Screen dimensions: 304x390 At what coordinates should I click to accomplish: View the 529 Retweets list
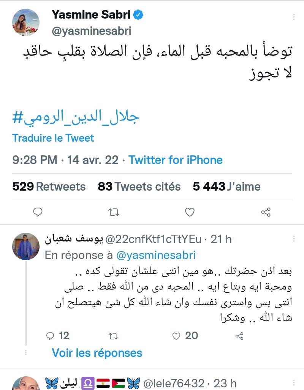pos(49,186)
